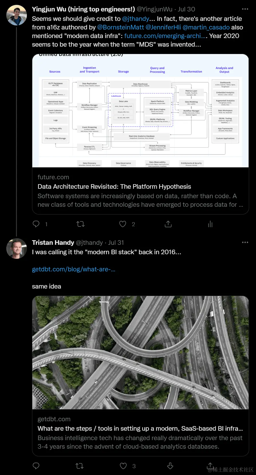Open getdbt.com/blog link in tweet

coord(74,269)
